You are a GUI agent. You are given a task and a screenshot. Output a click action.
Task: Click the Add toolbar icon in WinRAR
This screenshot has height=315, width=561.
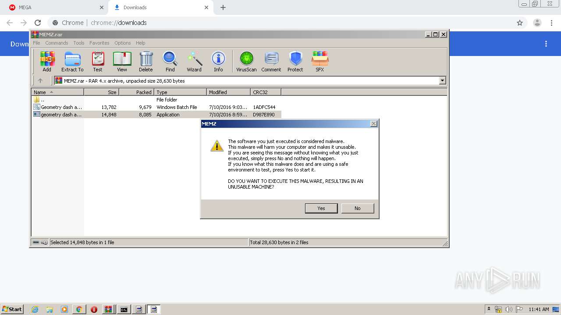pos(47,61)
